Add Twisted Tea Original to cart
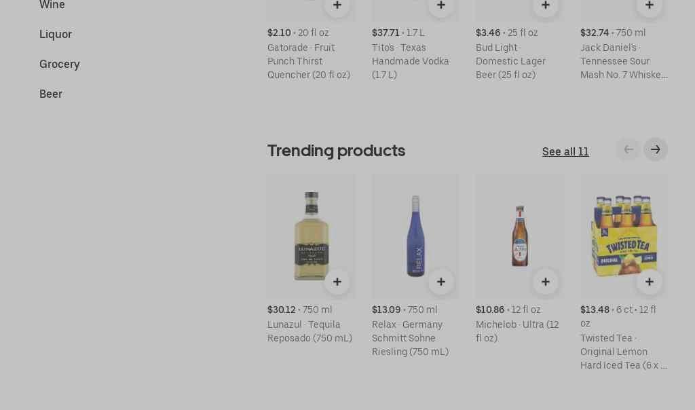The width and height of the screenshot is (695, 410). (x=650, y=282)
